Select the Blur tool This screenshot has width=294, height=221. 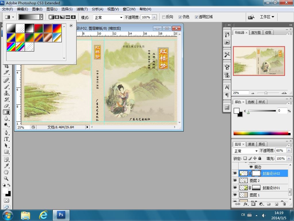click(x=6, y=119)
